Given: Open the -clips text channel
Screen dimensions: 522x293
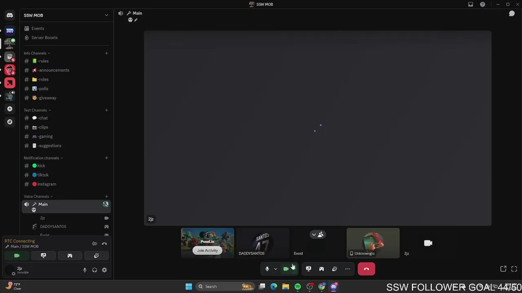Looking at the screenshot, I should coord(66,127).
